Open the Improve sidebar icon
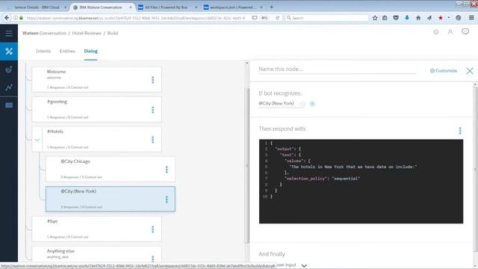Image resolution: width=478 pixels, height=269 pixels. tap(9, 69)
